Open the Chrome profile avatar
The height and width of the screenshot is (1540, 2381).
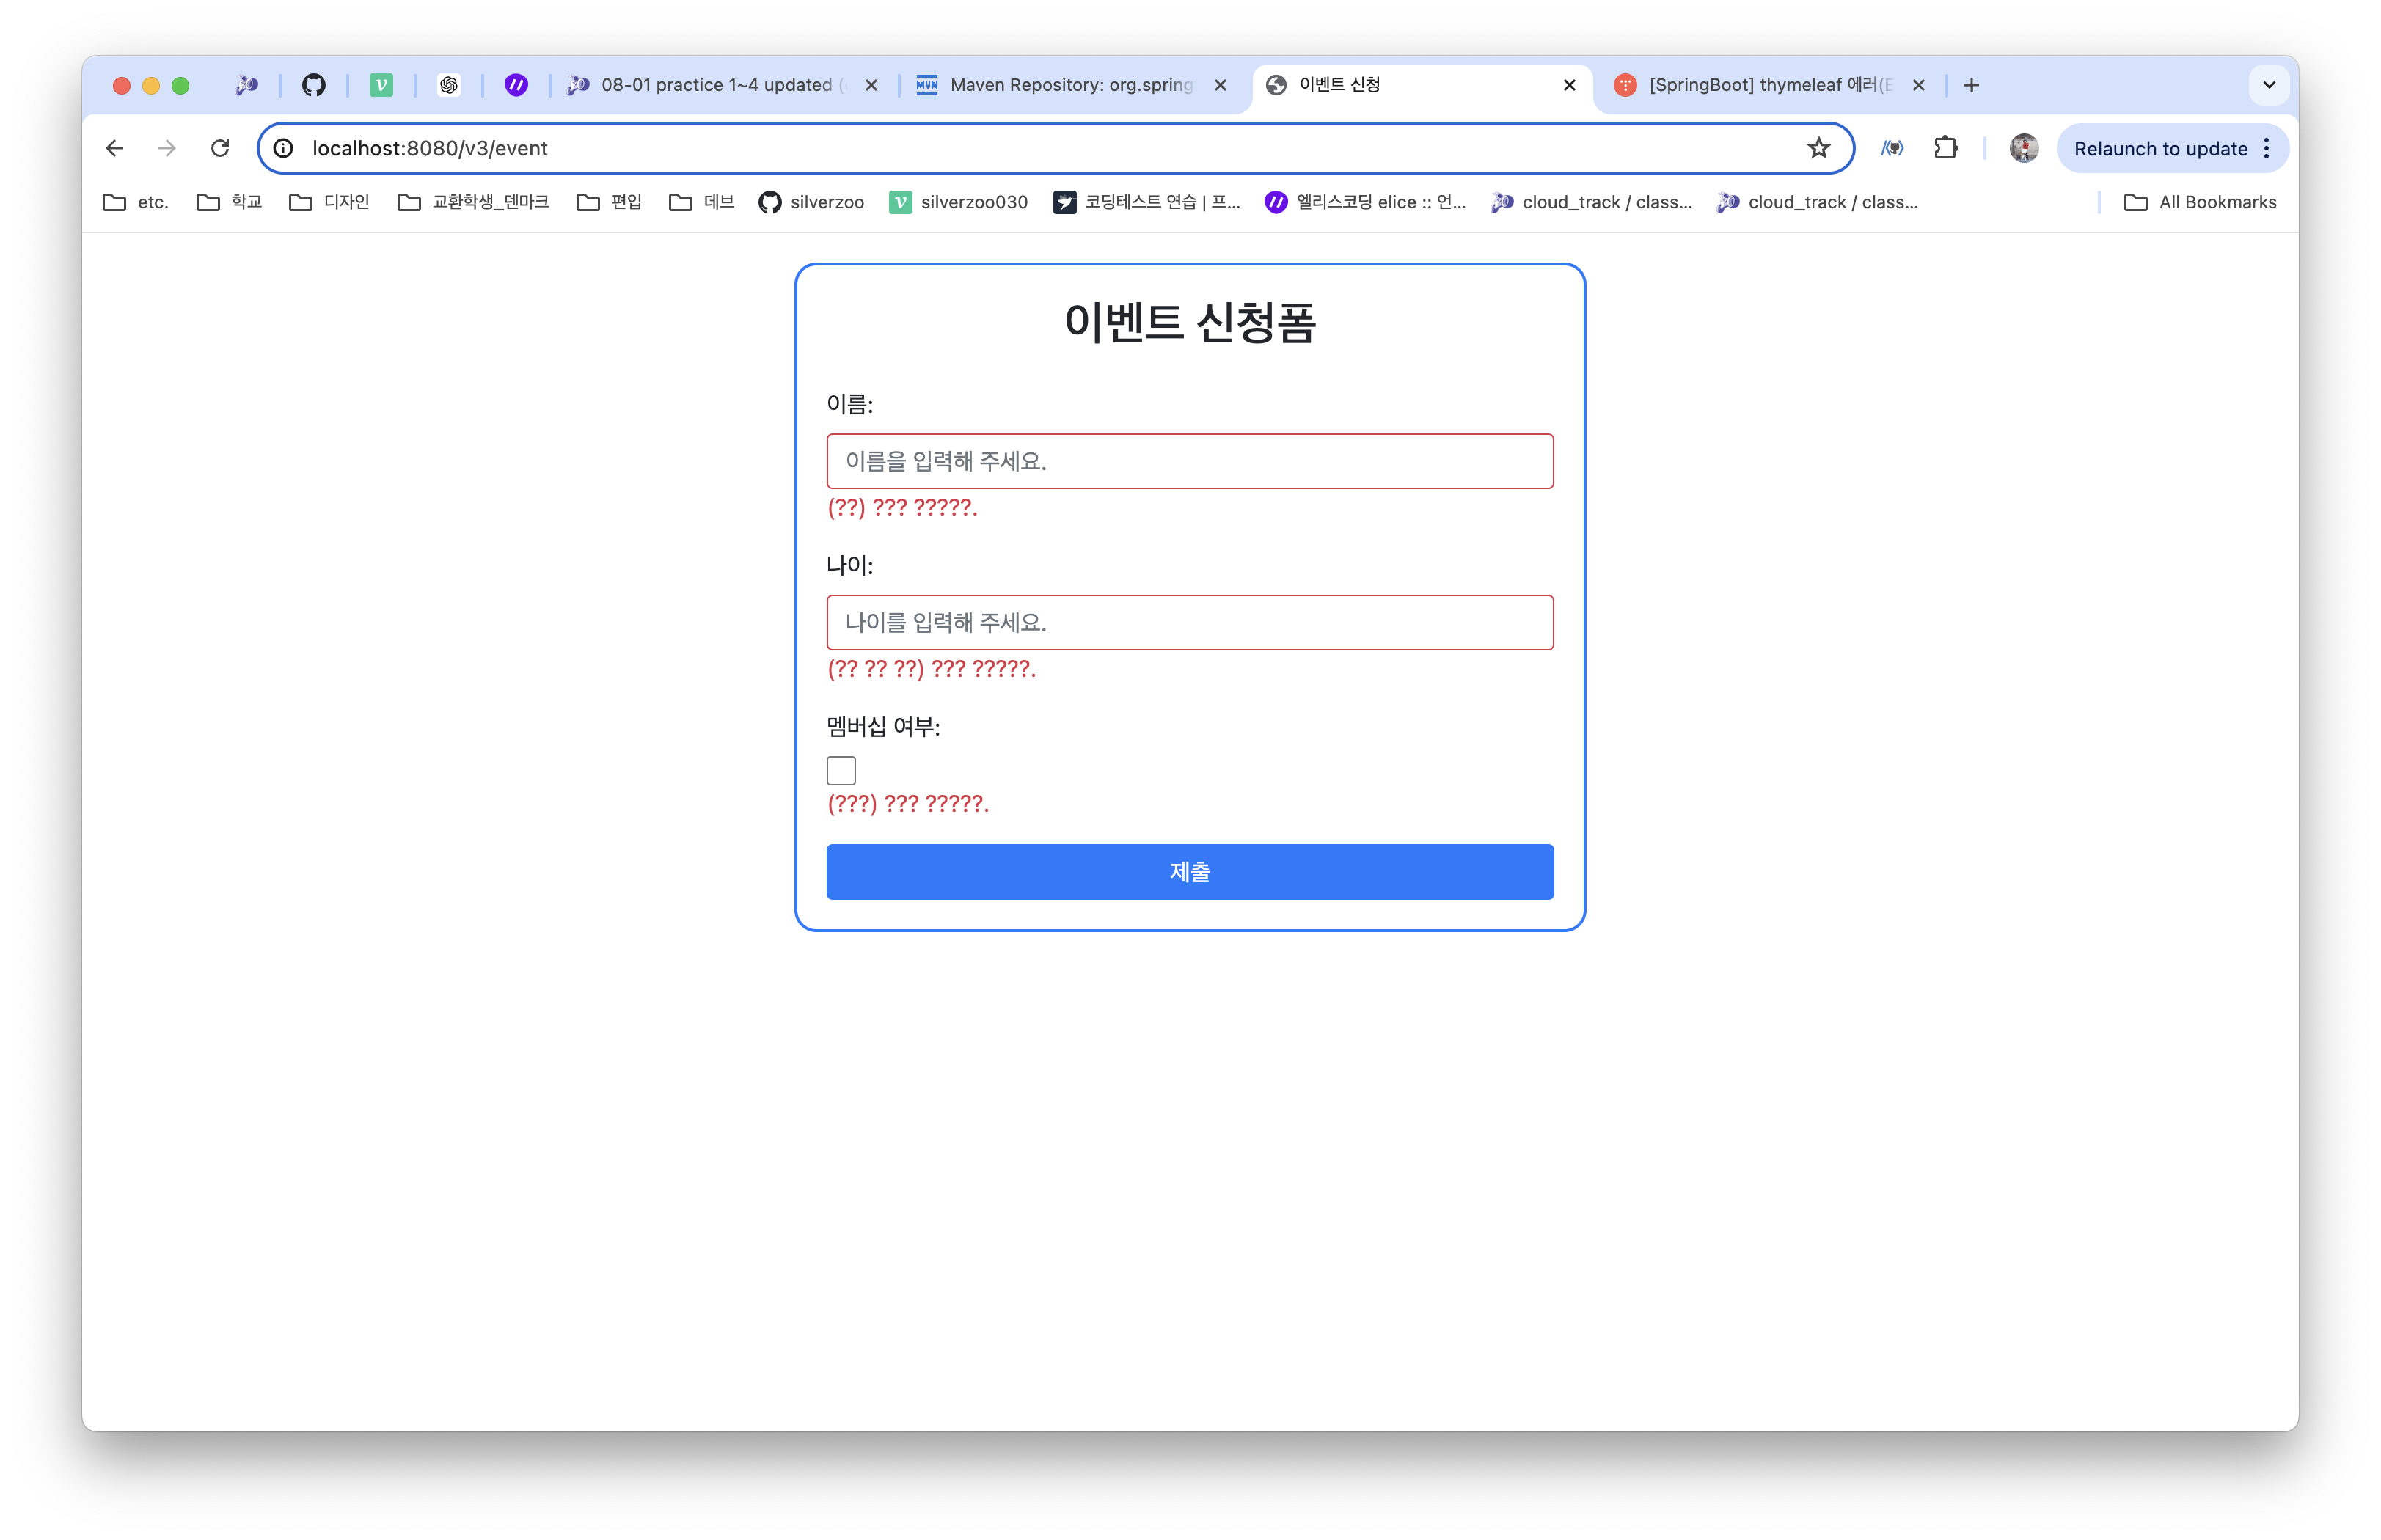(2022, 147)
